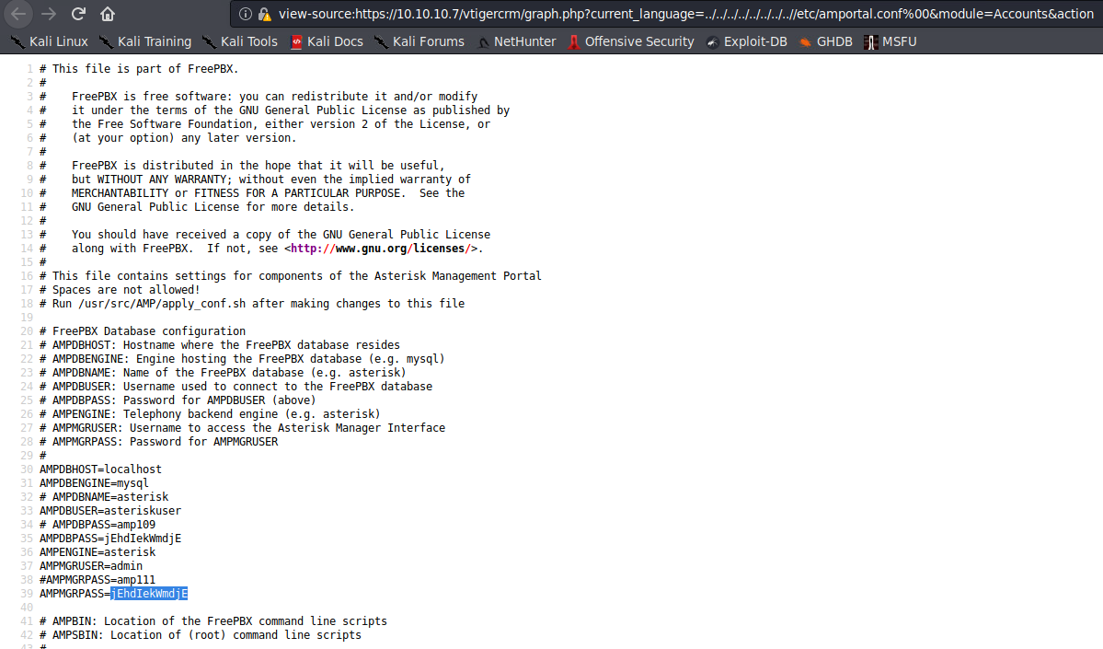Image resolution: width=1103 pixels, height=649 pixels.
Task: Click the #AMPMGRPASS=amp111 line
Action: coord(98,580)
